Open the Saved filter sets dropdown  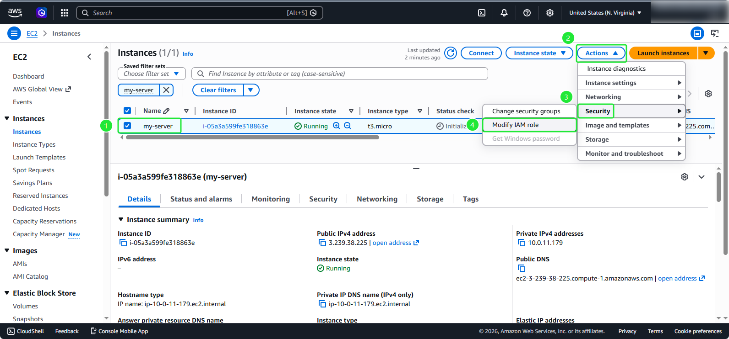pos(152,74)
